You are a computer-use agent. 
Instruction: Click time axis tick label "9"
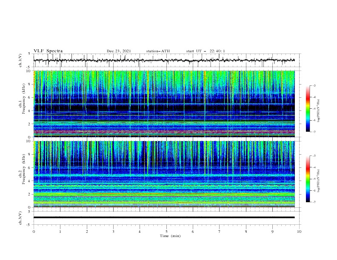tap(272, 232)
